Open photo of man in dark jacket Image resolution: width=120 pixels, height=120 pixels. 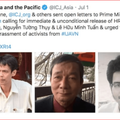coord(65,82)
